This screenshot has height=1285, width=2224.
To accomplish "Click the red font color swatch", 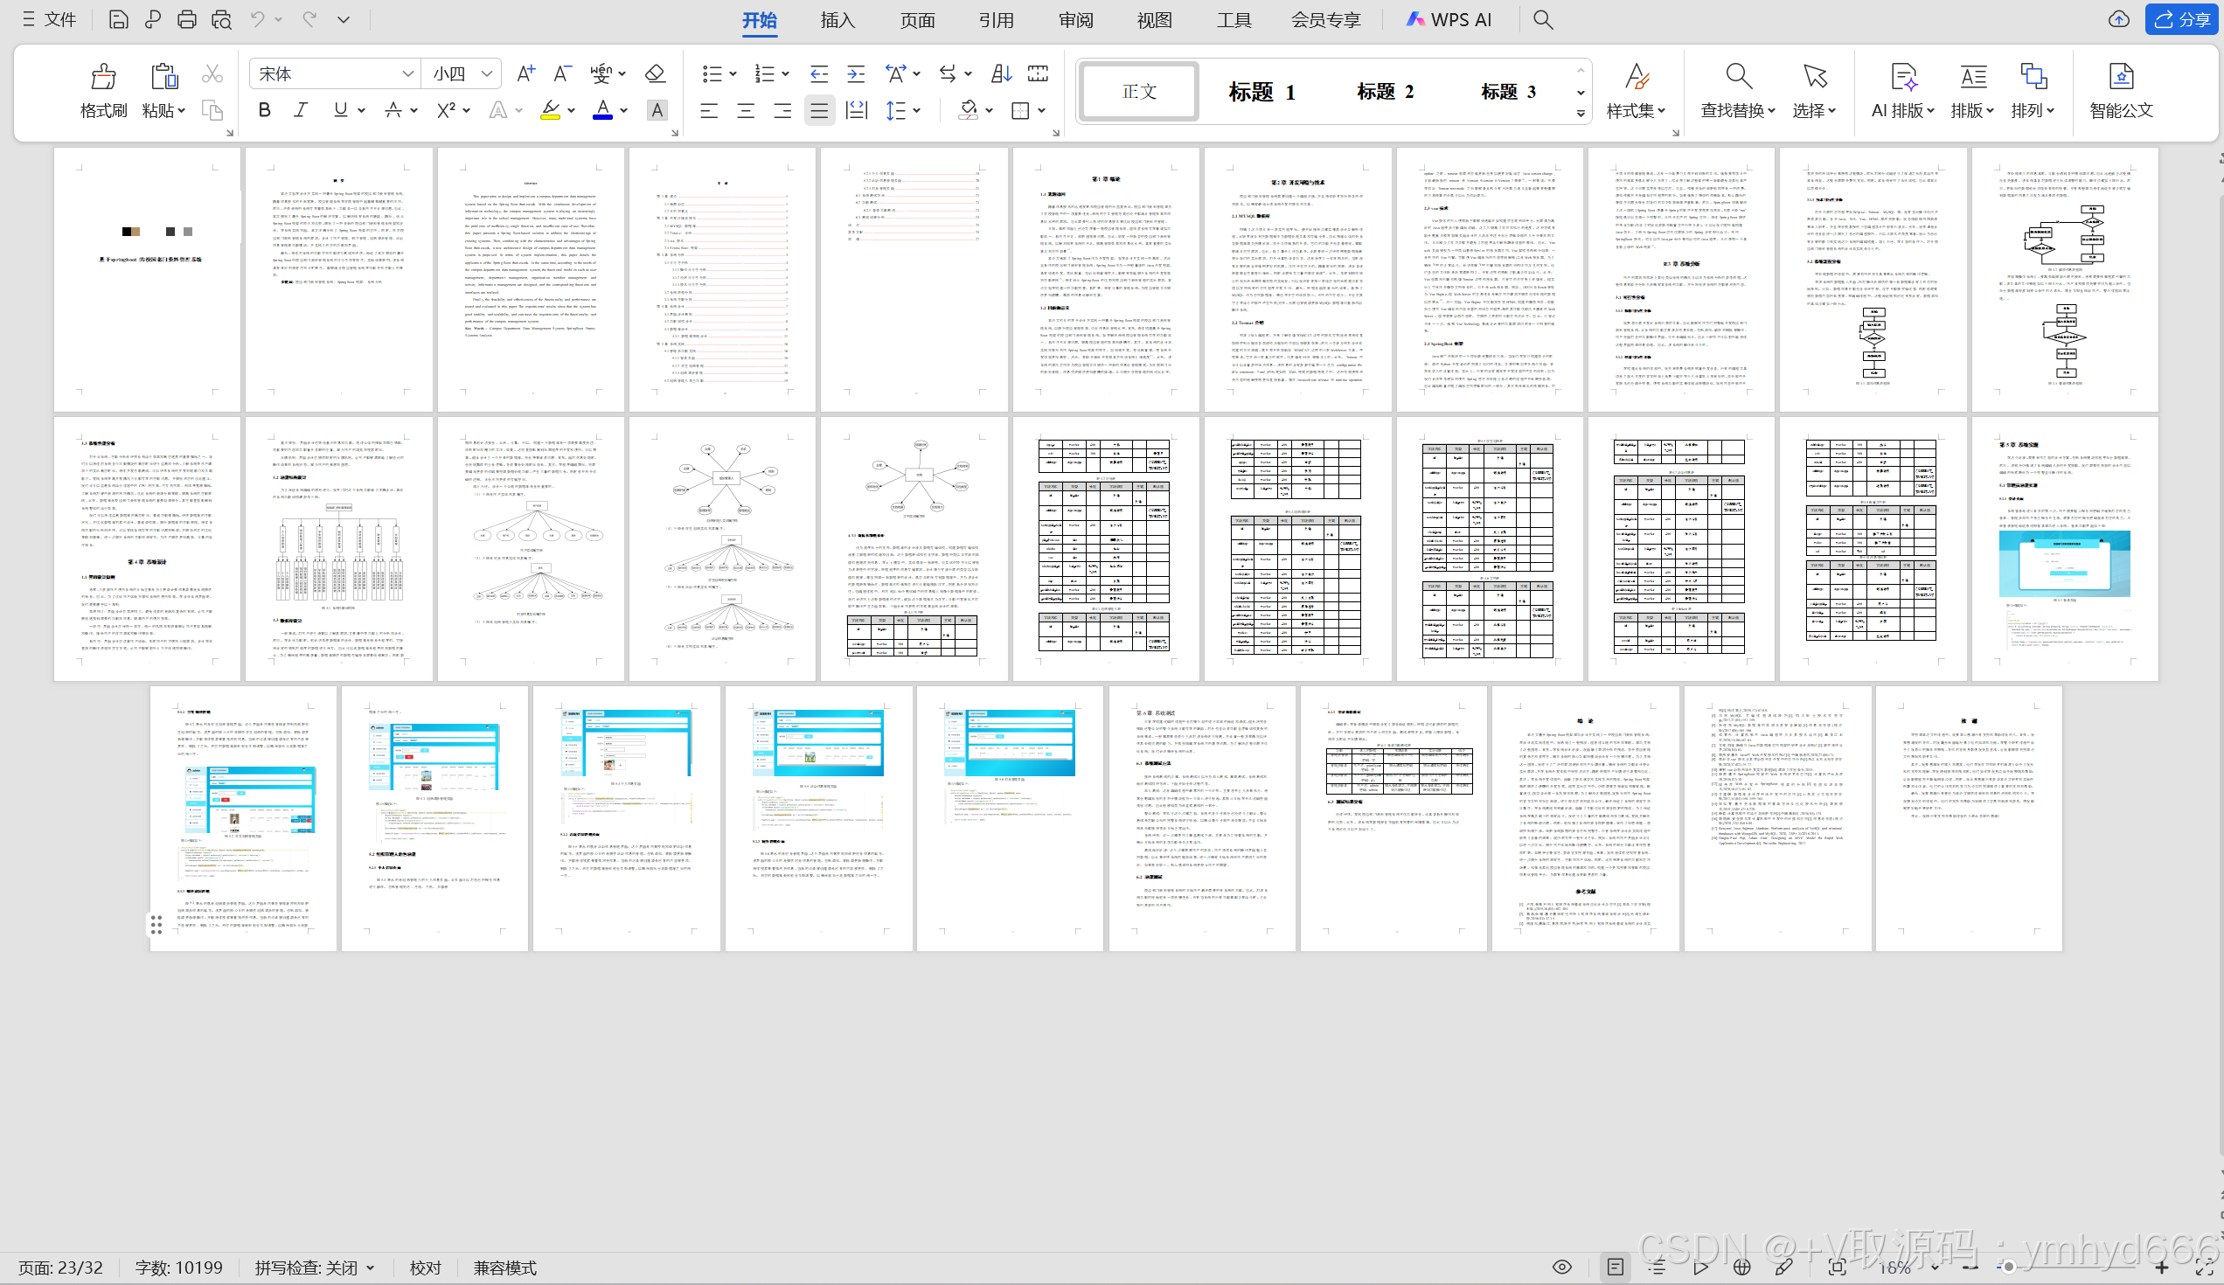I will [x=603, y=110].
